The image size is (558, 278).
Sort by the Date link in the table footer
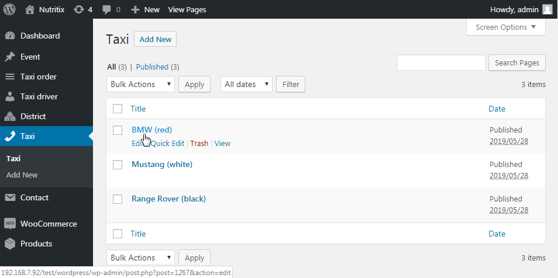pyautogui.click(x=497, y=234)
